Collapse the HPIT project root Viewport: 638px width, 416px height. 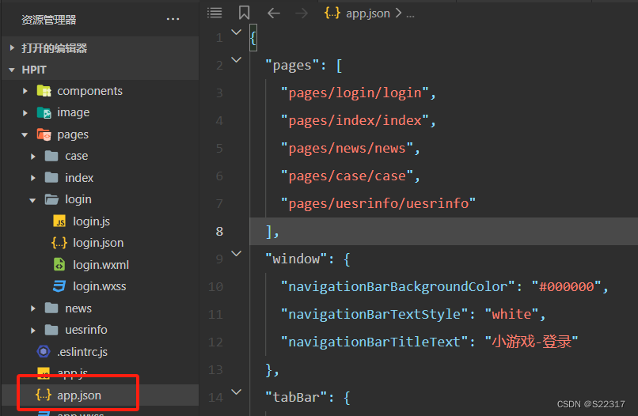(x=12, y=70)
